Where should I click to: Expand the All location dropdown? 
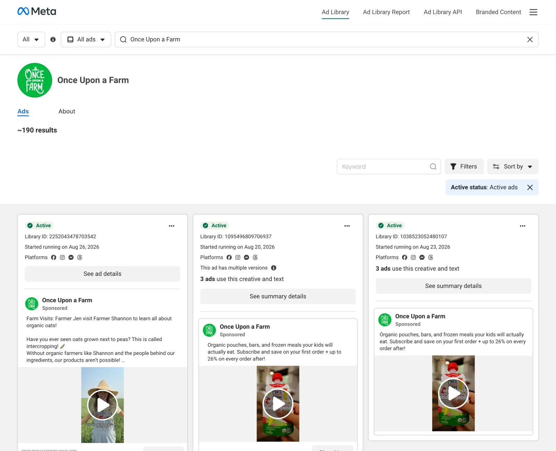tap(31, 40)
